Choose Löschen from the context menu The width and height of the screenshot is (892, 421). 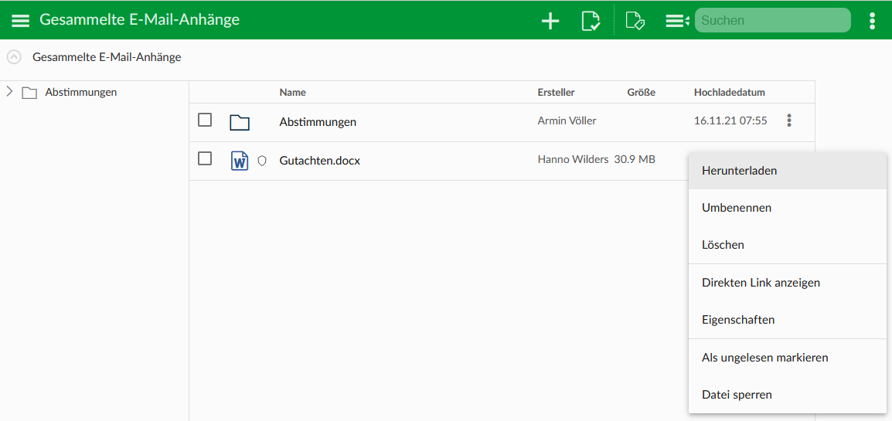(788, 245)
